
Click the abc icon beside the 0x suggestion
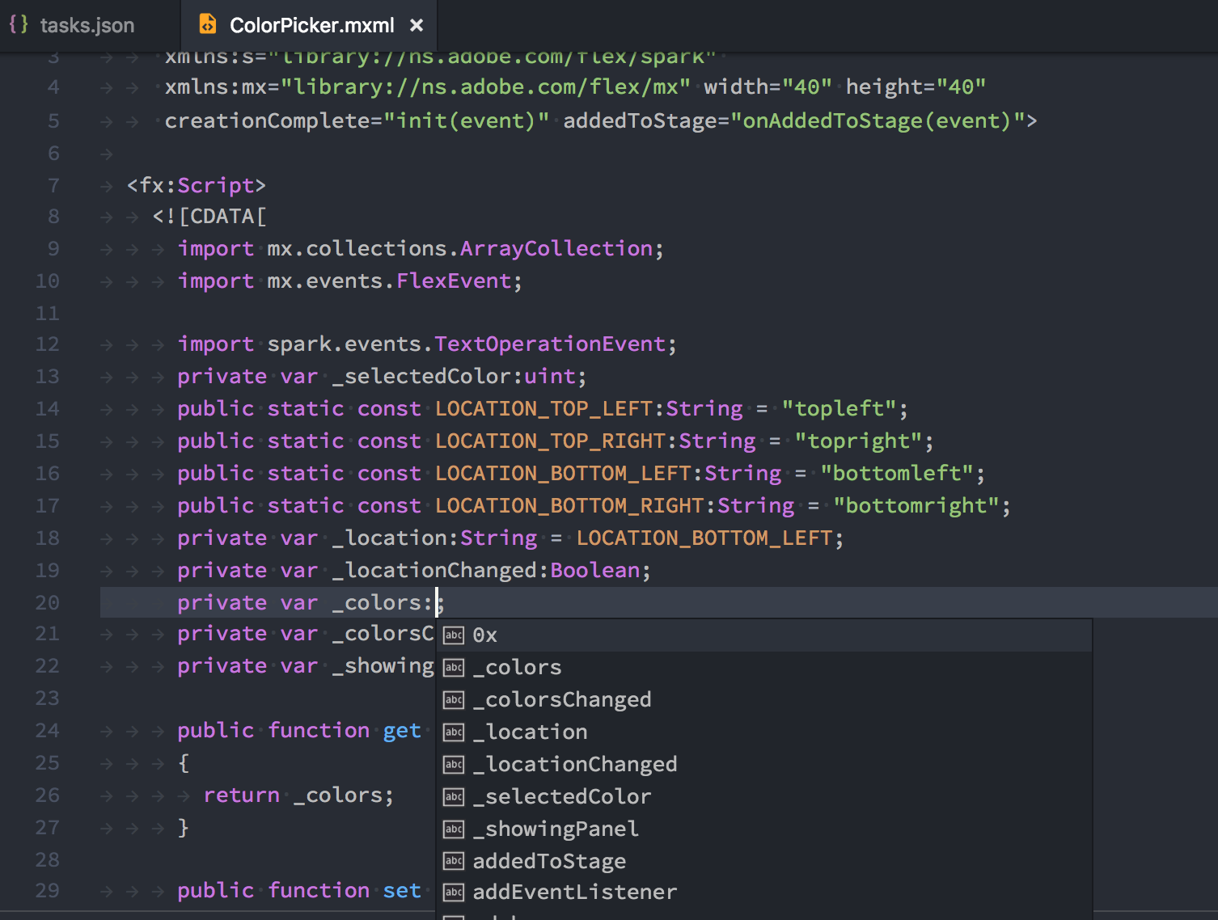pos(454,635)
